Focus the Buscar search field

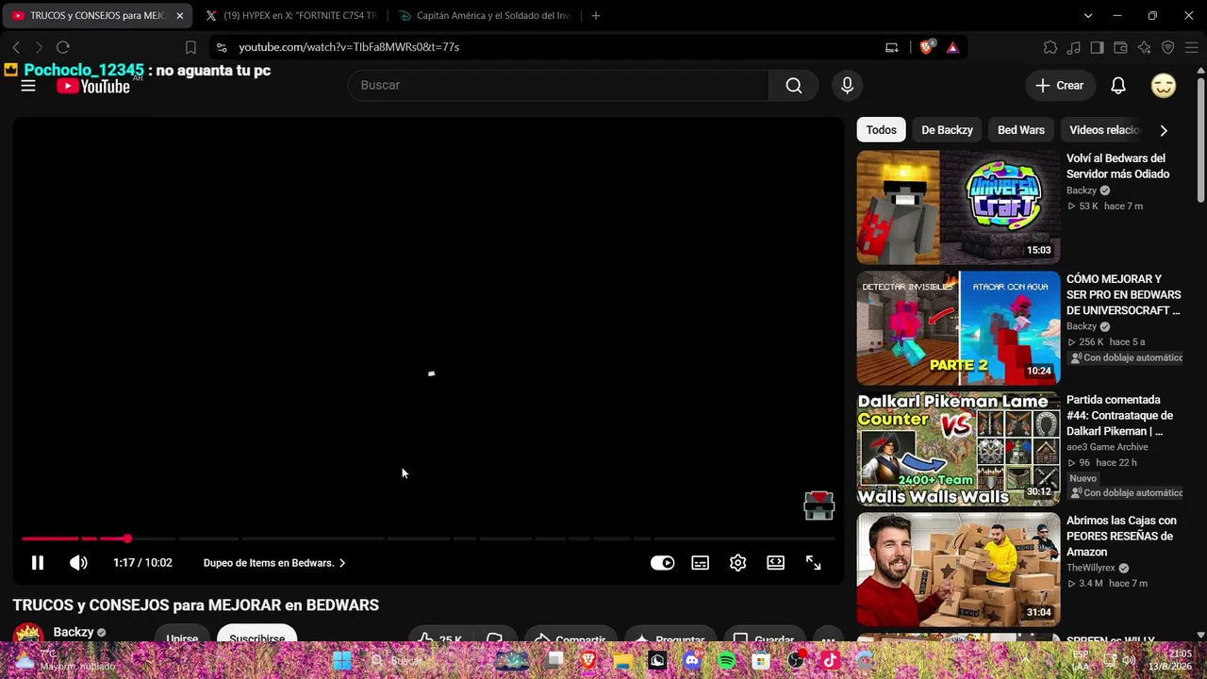coord(558,85)
